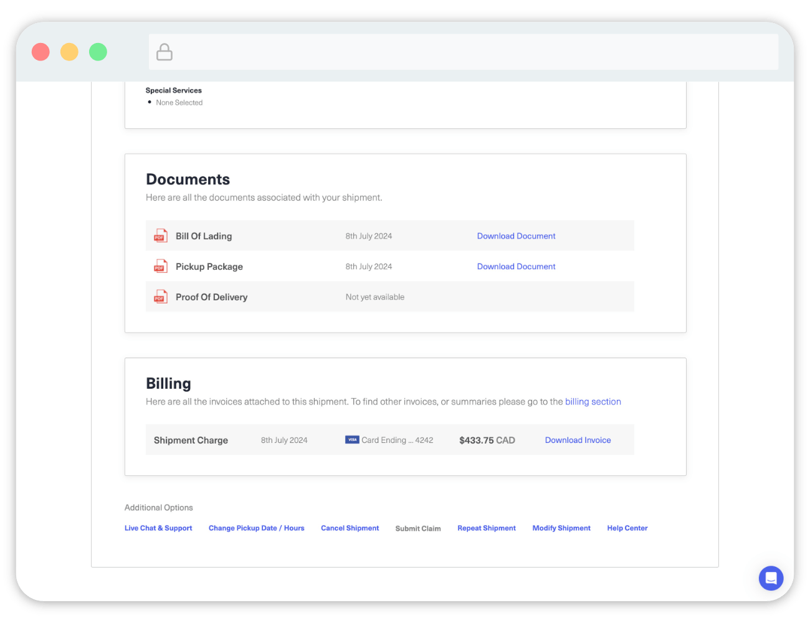The width and height of the screenshot is (810, 623).
Task: Click the red window close dot
Action: click(x=40, y=52)
